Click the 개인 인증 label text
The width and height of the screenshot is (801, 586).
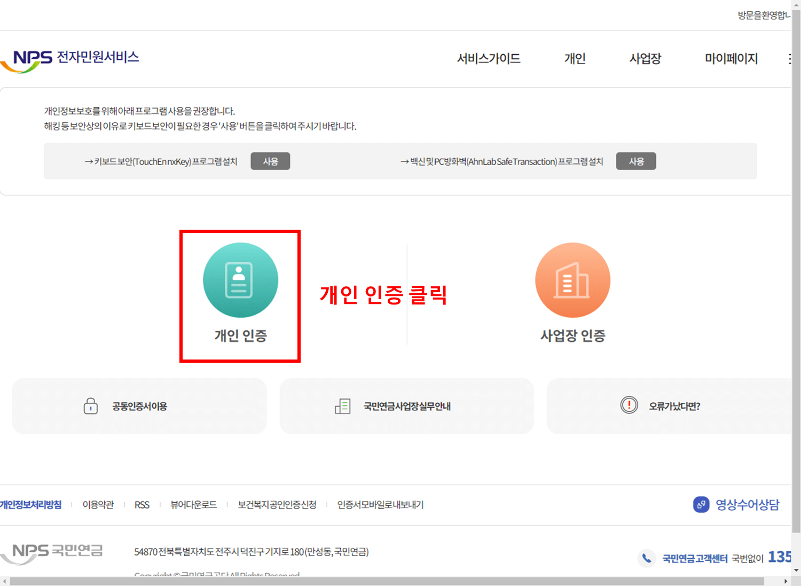tap(240, 335)
